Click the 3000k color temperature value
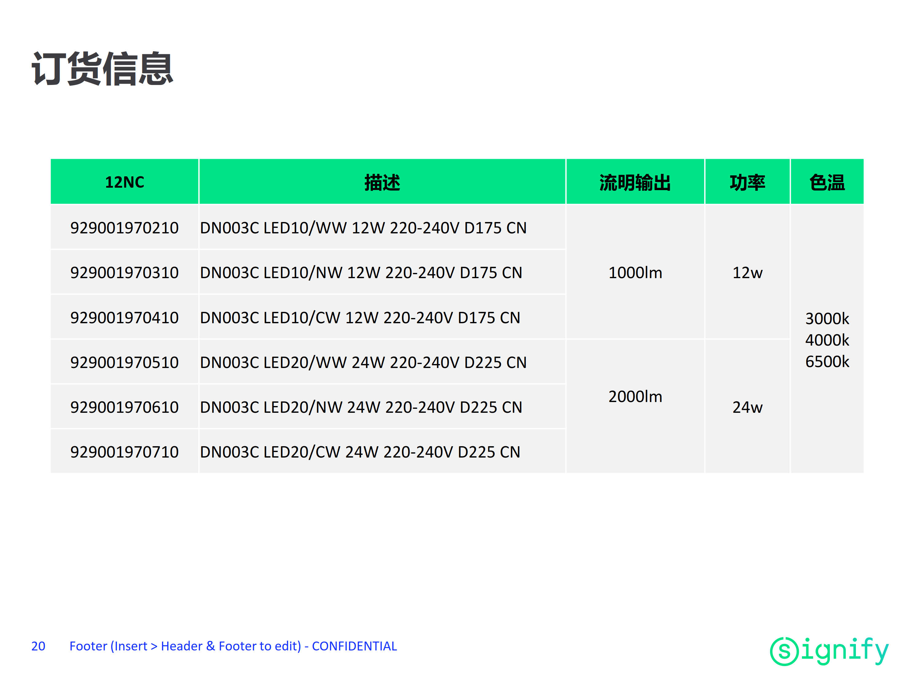The image size is (920, 690). tap(827, 319)
